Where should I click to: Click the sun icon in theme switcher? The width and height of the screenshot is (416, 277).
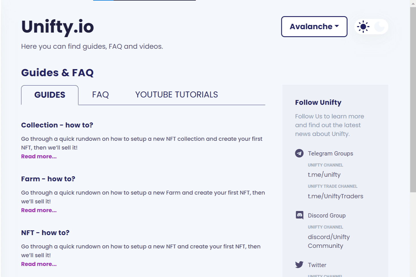point(363,27)
